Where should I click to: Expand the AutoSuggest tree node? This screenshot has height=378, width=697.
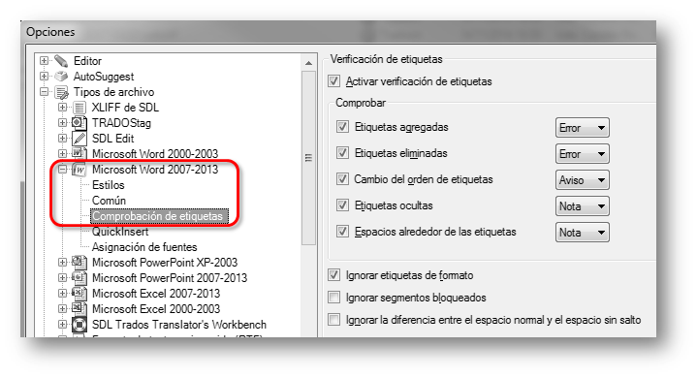[44, 76]
